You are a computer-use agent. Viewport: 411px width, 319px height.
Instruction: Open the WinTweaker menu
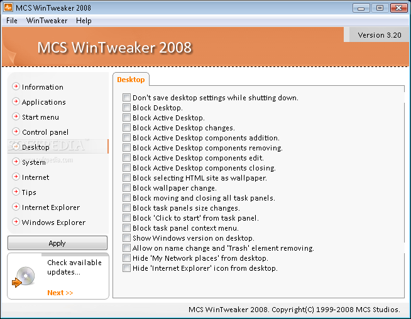47,21
